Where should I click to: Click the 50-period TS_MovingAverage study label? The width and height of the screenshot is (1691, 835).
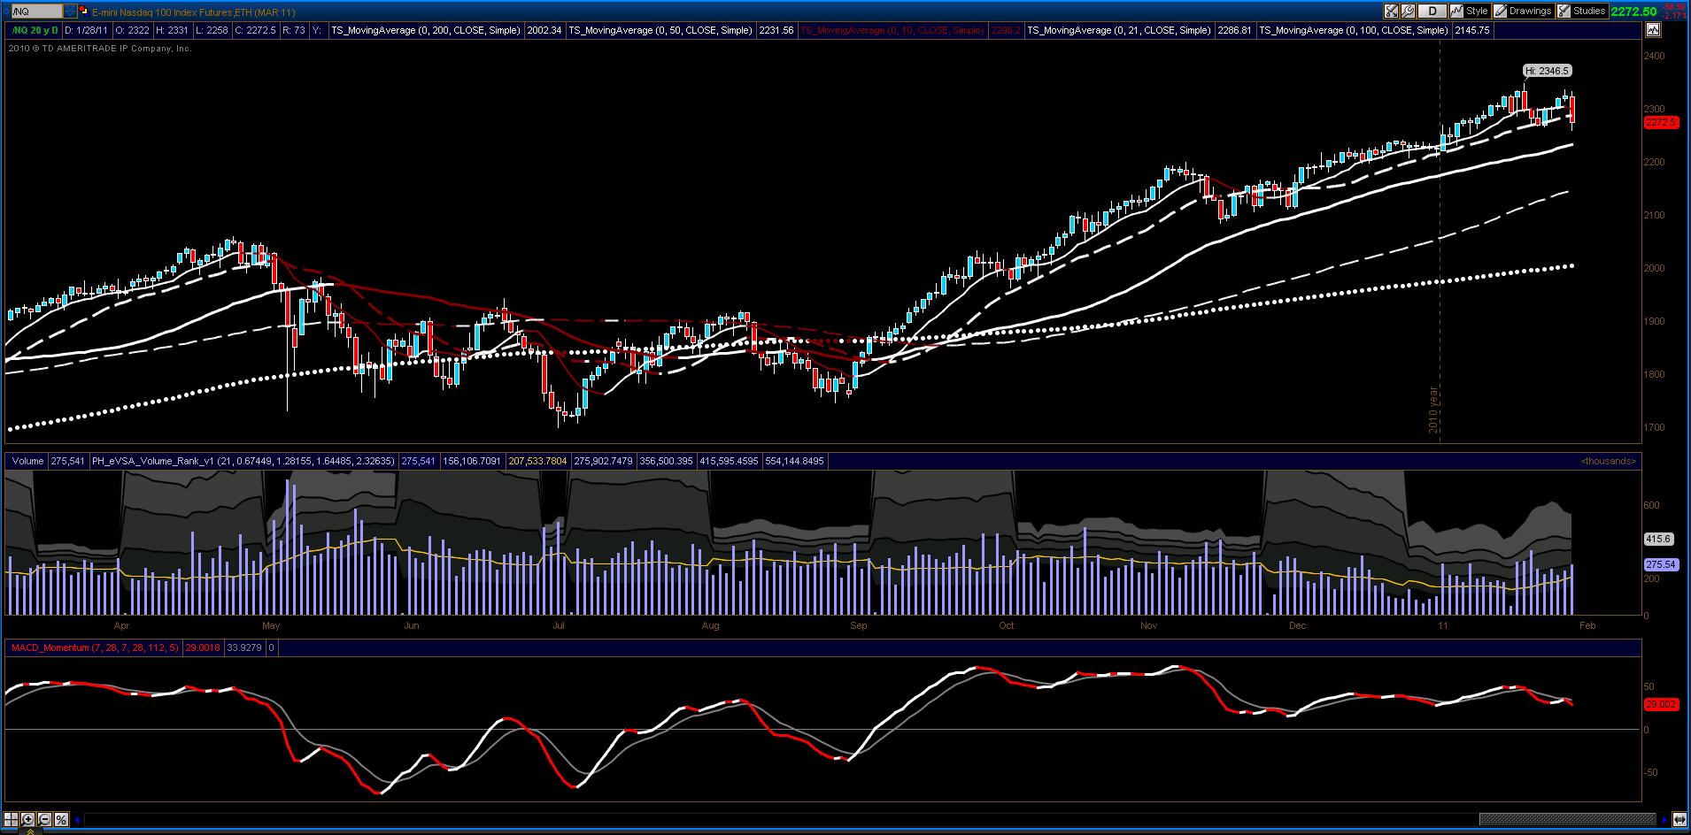pyautogui.click(x=660, y=30)
